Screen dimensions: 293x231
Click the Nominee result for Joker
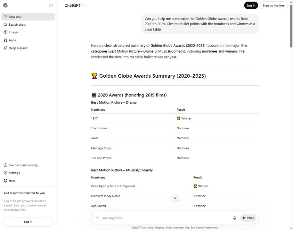tap(183, 138)
